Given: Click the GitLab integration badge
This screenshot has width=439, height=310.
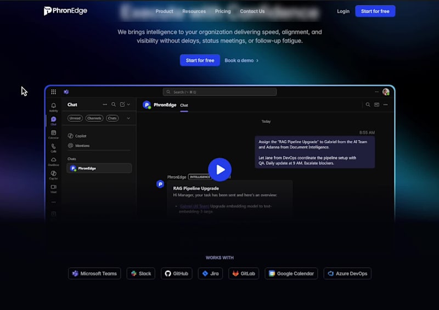Looking at the screenshot, I should tap(244, 273).
